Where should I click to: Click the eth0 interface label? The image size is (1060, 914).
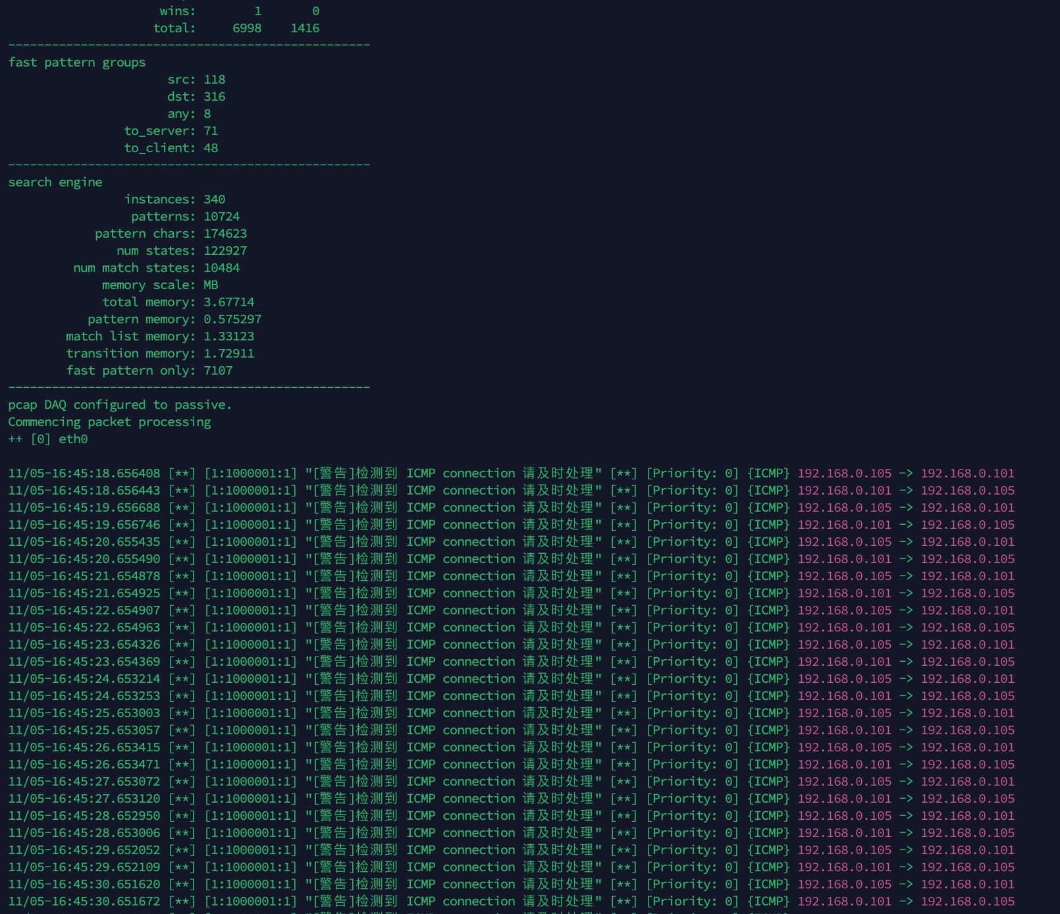[x=74, y=439]
